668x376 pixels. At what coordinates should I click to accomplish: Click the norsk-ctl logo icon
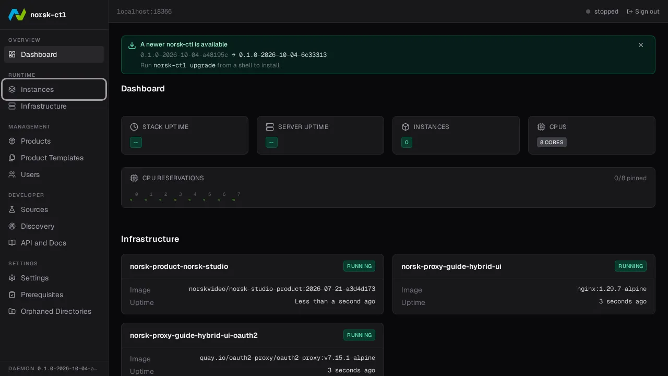coord(17,15)
